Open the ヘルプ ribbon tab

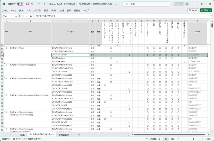click(x=86, y=10)
